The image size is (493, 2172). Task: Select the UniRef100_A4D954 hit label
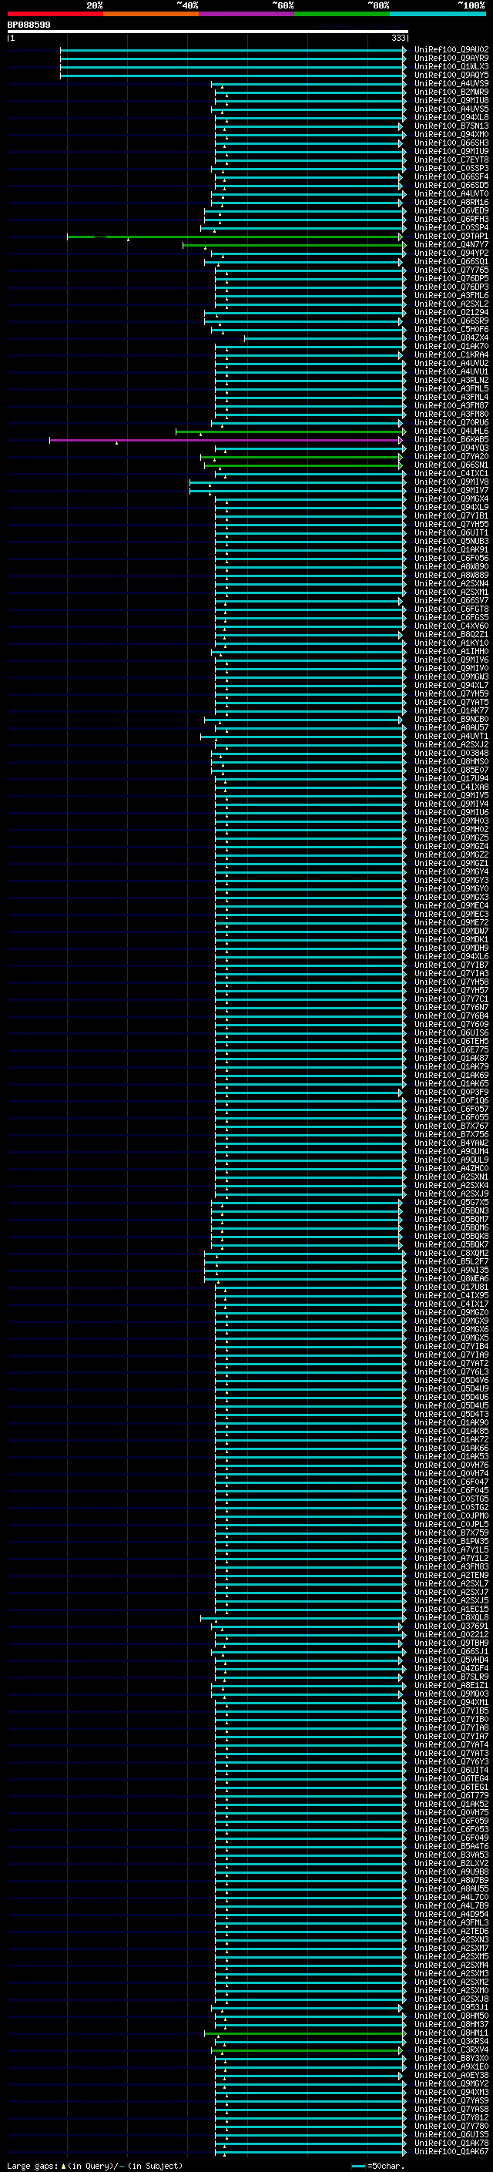[451, 1914]
